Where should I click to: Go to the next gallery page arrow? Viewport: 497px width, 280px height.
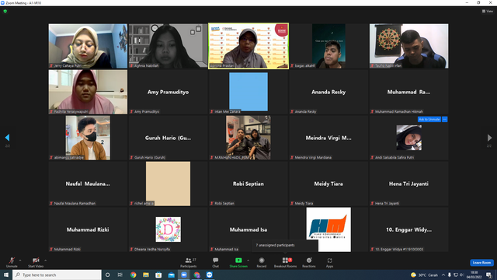point(489,138)
